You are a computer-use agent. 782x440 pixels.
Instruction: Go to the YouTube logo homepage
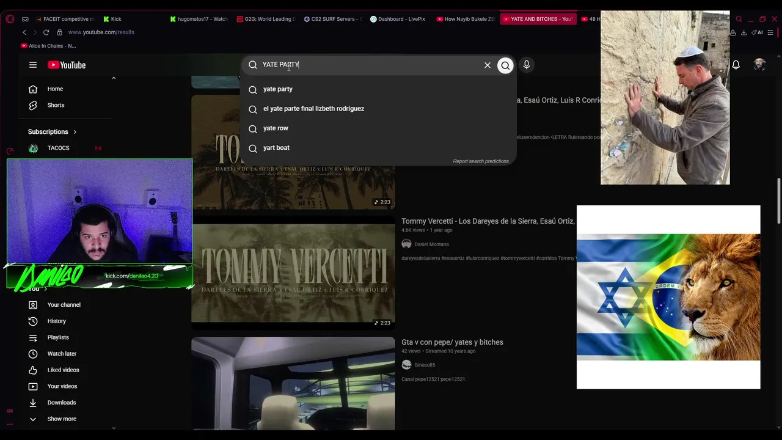67,65
